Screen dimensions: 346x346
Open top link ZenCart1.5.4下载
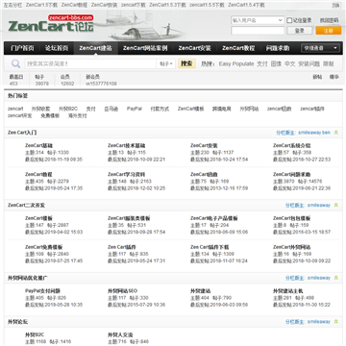coord(246,5)
